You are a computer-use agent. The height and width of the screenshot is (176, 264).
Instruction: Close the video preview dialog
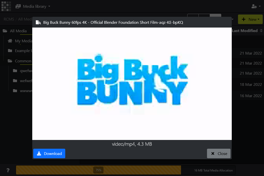pyautogui.click(x=219, y=153)
